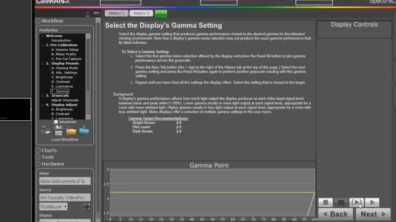Viewport: 396px width, 222px height.
Task: Click the leftmost workflow icon beside Load Workflow
Action: [46, 131]
